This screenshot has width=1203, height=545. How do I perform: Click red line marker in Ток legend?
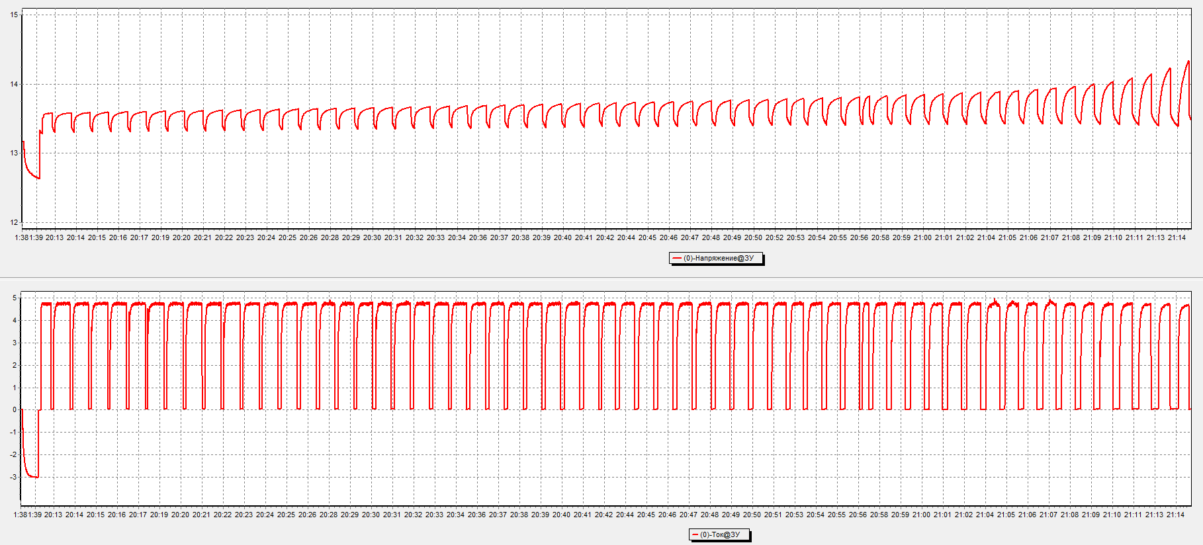click(695, 534)
